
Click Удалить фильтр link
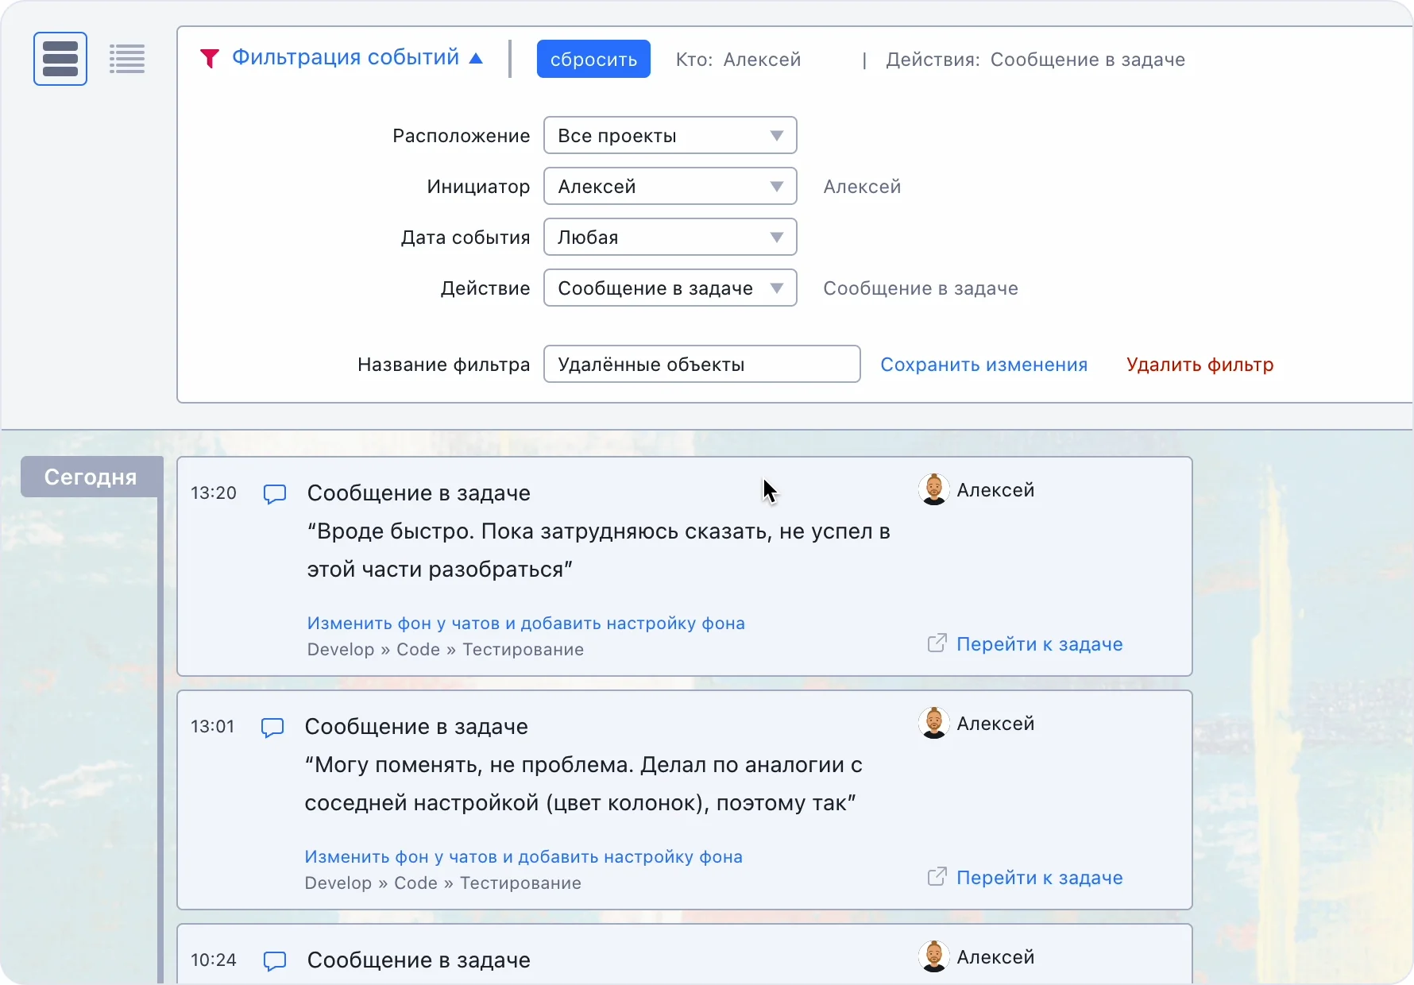[x=1200, y=365]
